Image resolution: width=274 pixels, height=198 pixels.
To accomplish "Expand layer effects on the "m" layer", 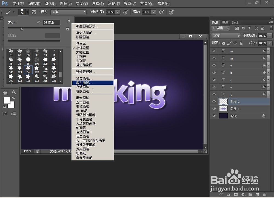I will pyautogui.click(x=268, y=51).
